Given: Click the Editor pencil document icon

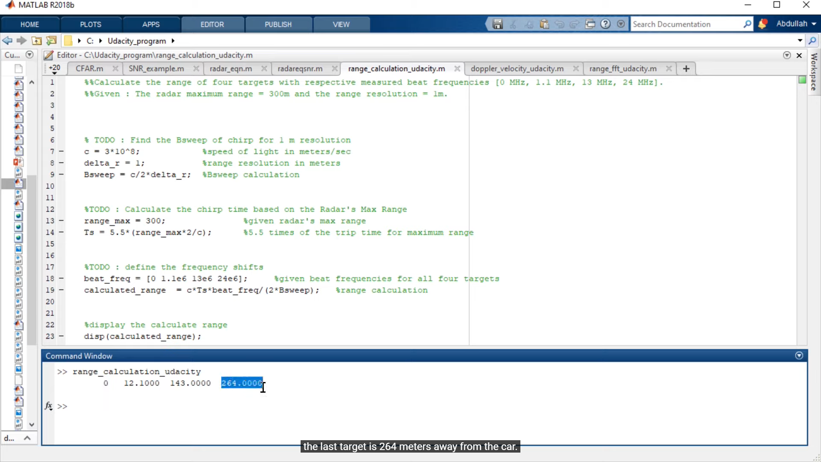Looking at the screenshot, I should (49, 55).
